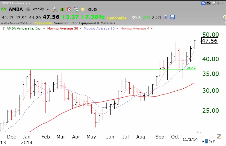
Task: Open the yellow sticky note icon
Action: [83, 9]
